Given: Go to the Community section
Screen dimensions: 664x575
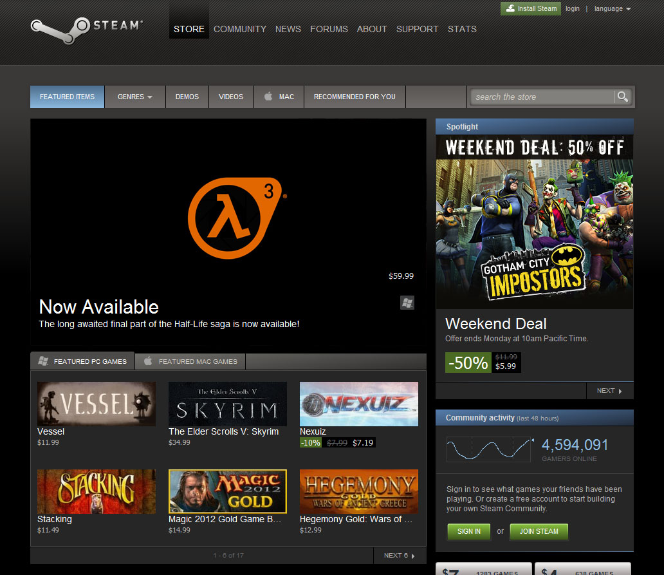Looking at the screenshot, I should (x=240, y=29).
